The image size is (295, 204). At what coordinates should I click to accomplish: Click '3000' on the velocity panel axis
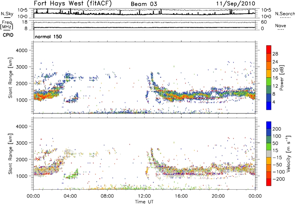(21, 143)
